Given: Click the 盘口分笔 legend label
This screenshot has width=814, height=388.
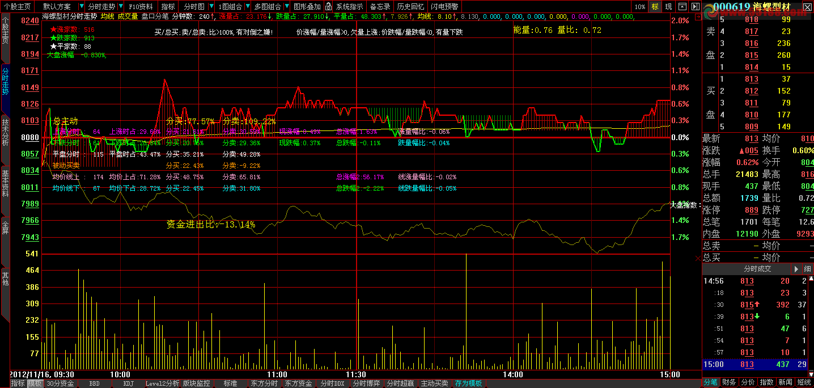Looking at the screenshot, I should tap(155, 16).
